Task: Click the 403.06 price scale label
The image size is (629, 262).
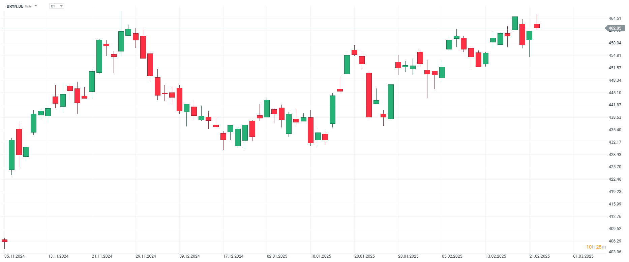Action: tap(615, 252)
